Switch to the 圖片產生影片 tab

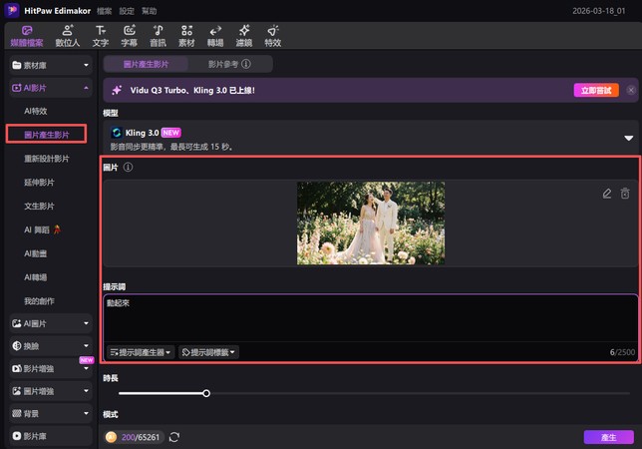[x=146, y=64]
